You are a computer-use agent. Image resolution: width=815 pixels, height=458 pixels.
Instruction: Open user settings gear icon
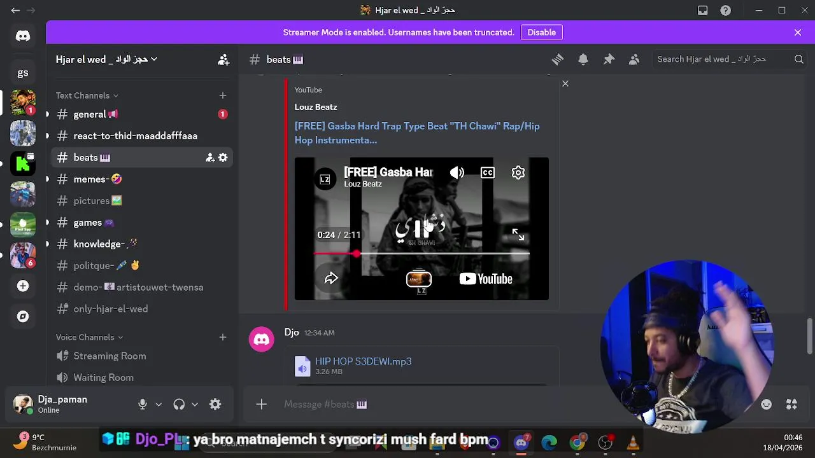pyautogui.click(x=215, y=405)
